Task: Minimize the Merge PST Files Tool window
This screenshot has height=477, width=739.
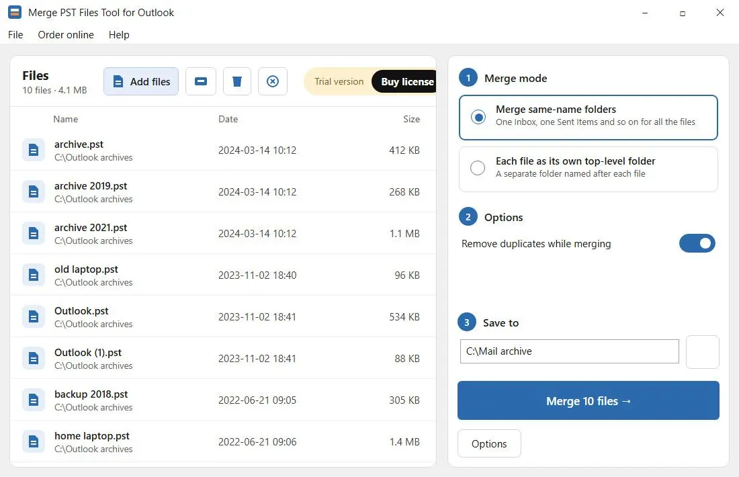Action: point(645,13)
